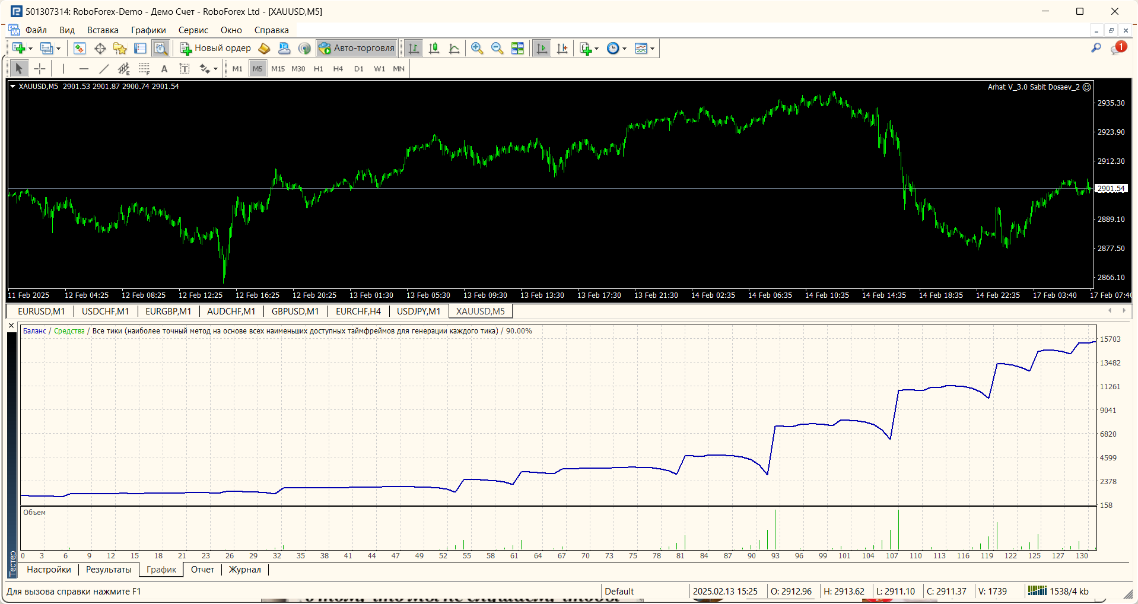Click the Indicators list icon
Image resolution: width=1138 pixels, height=604 pixels.
pyautogui.click(x=586, y=48)
